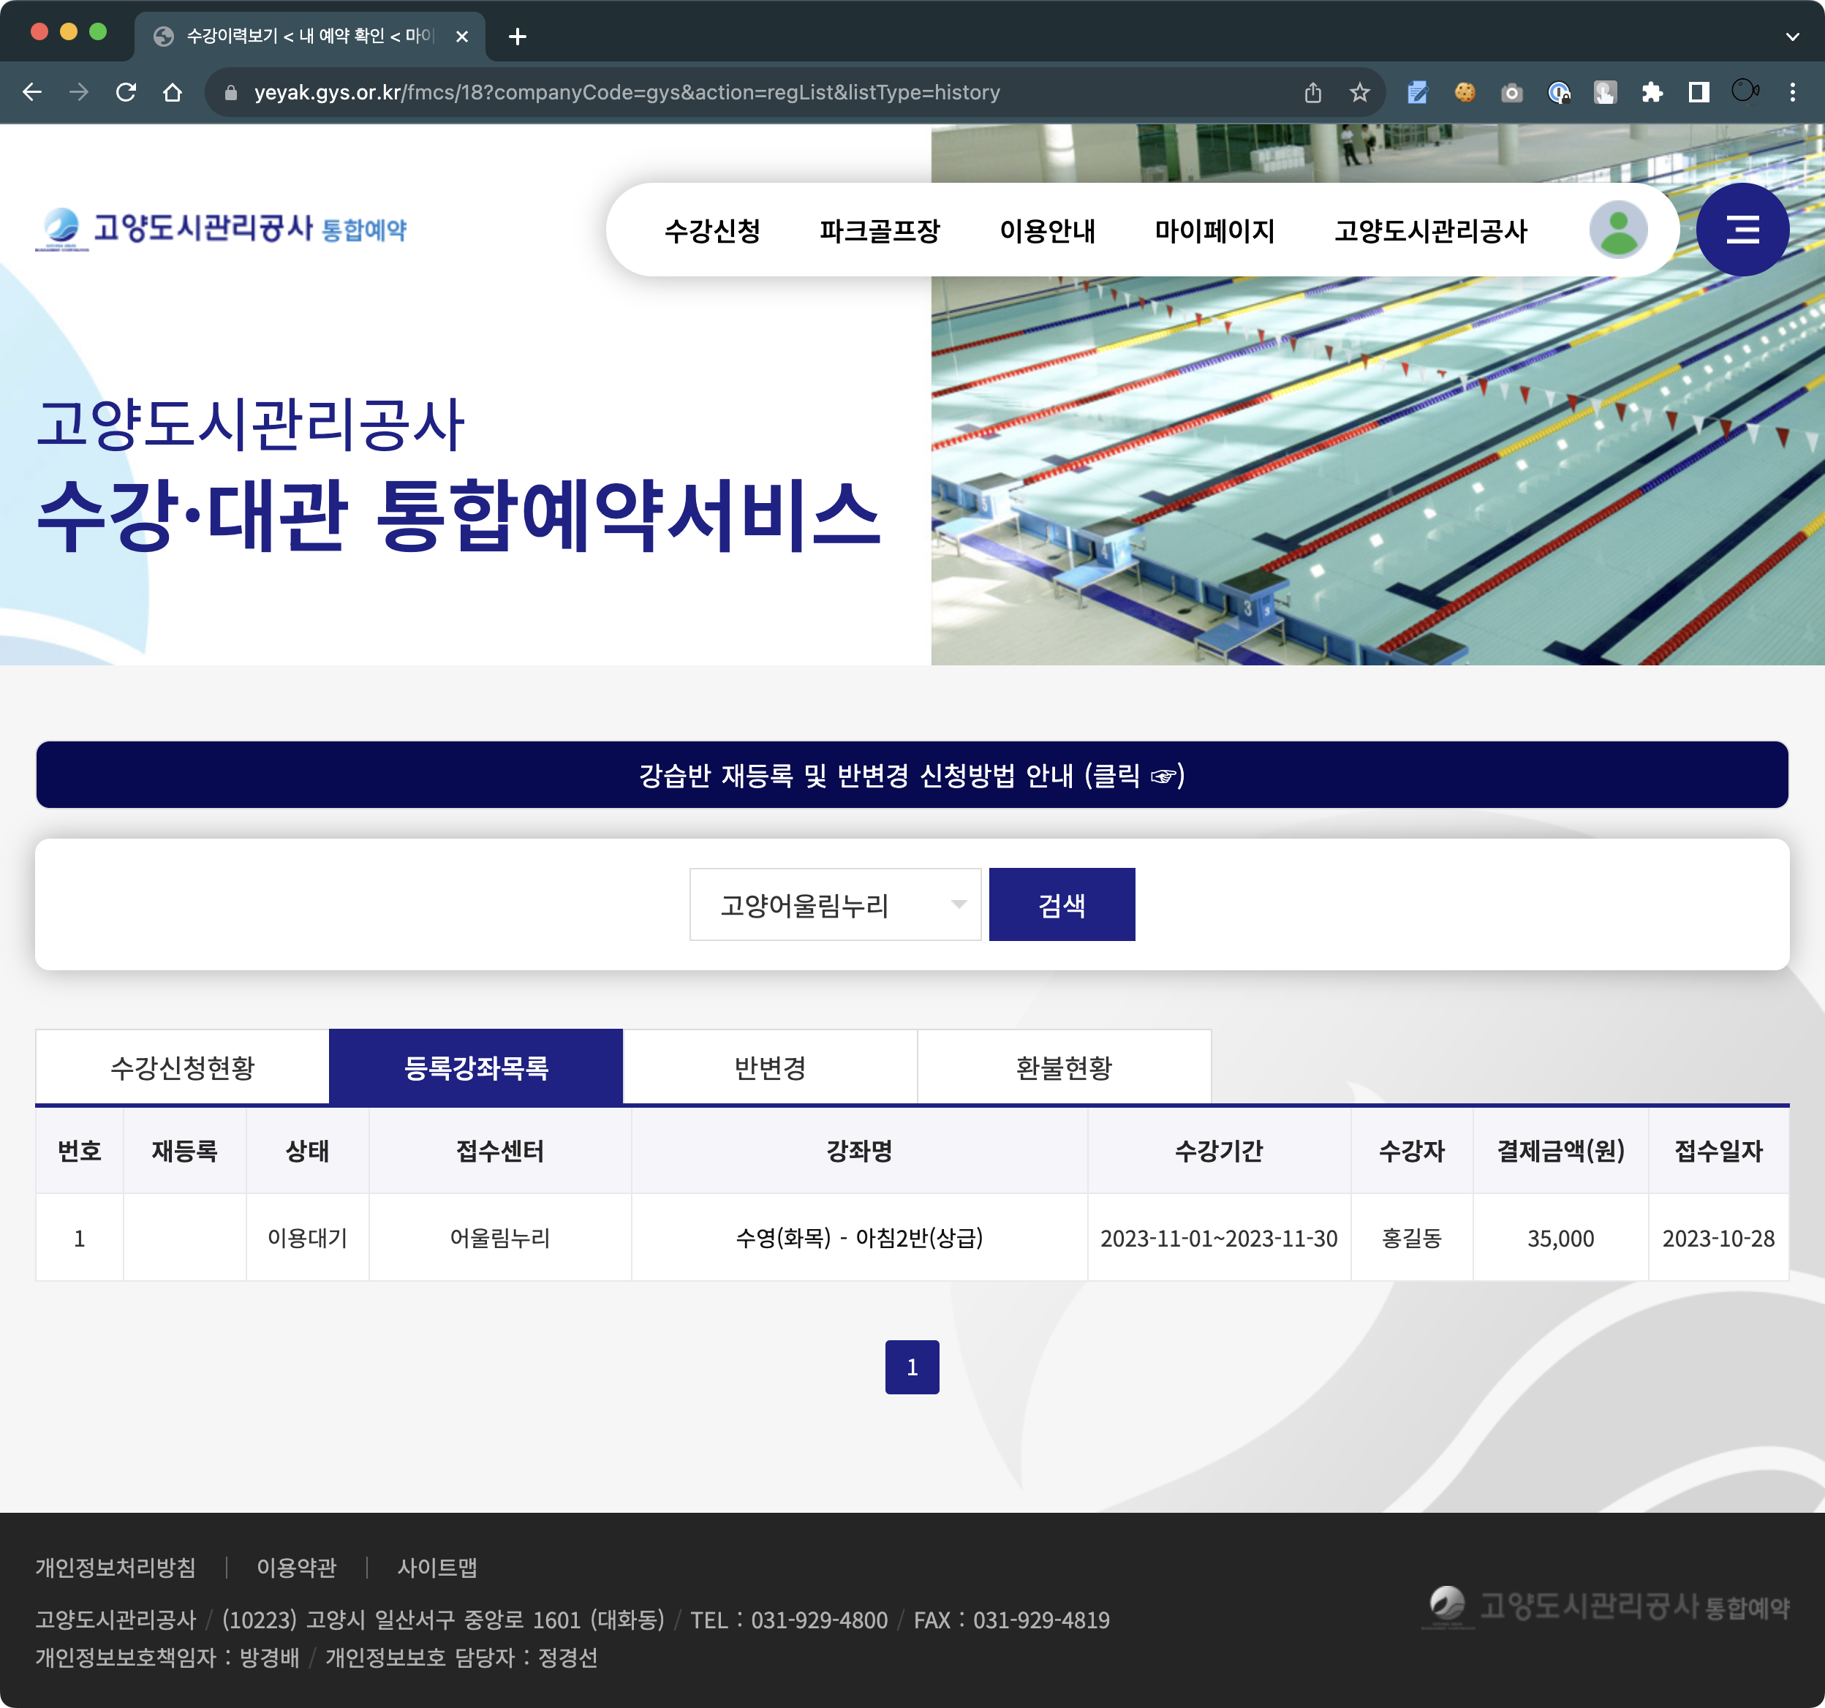Click the footer TEL : 031-929-4800
This screenshot has height=1708, width=1825.
click(x=789, y=1620)
